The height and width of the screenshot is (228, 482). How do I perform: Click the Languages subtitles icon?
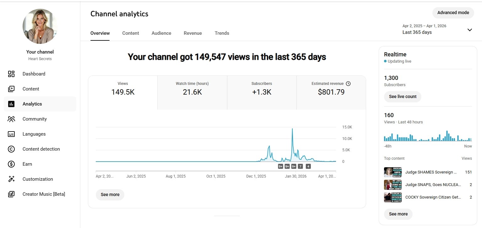tap(11, 134)
